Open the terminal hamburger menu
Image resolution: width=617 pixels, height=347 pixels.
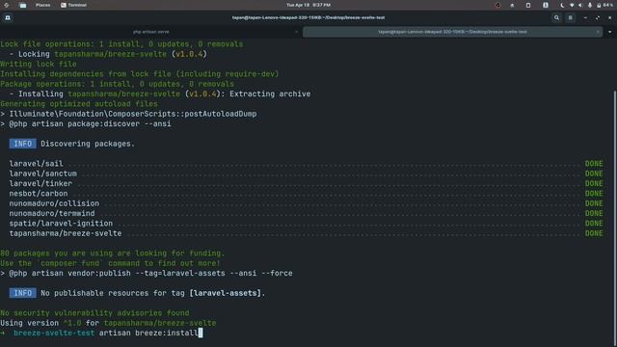pyautogui.click(x=570, y=17)
